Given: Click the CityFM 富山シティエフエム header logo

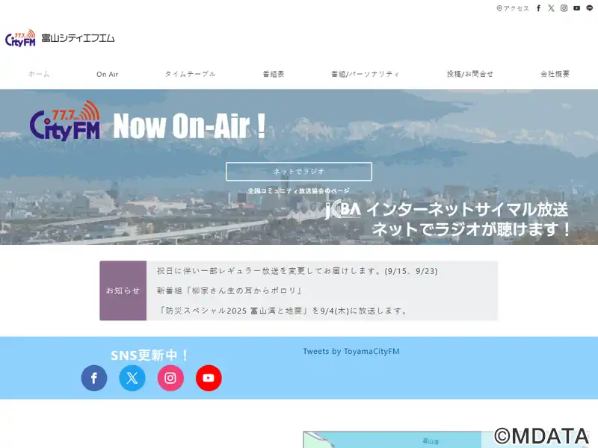Looking at the screenshot, I should point(60,38).
